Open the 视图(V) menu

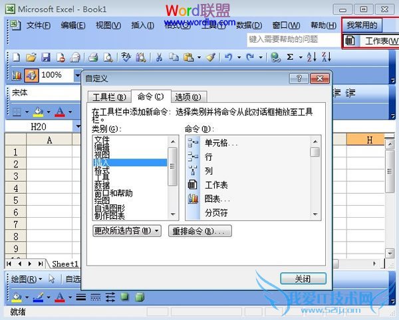coord(108,25)
